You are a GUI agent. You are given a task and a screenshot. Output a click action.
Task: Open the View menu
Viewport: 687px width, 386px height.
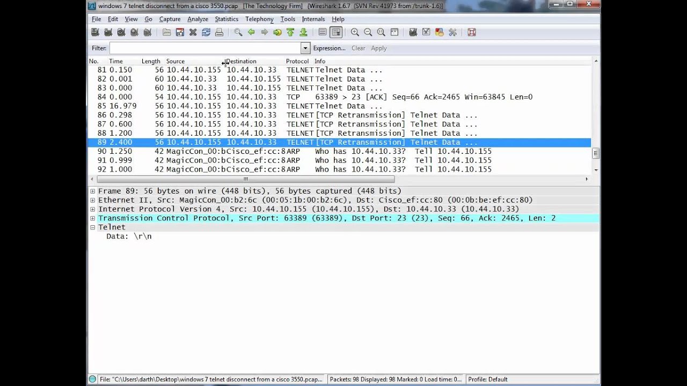(x=131, y=19)
